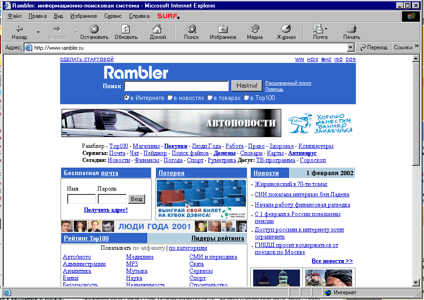The height and width of the screenshot is (300, 424).
Task: Click the Переход go button
Action: click(374, 47)
